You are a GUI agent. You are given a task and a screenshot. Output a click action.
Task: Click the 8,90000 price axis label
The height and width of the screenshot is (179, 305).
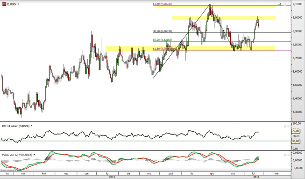[298, 31]
